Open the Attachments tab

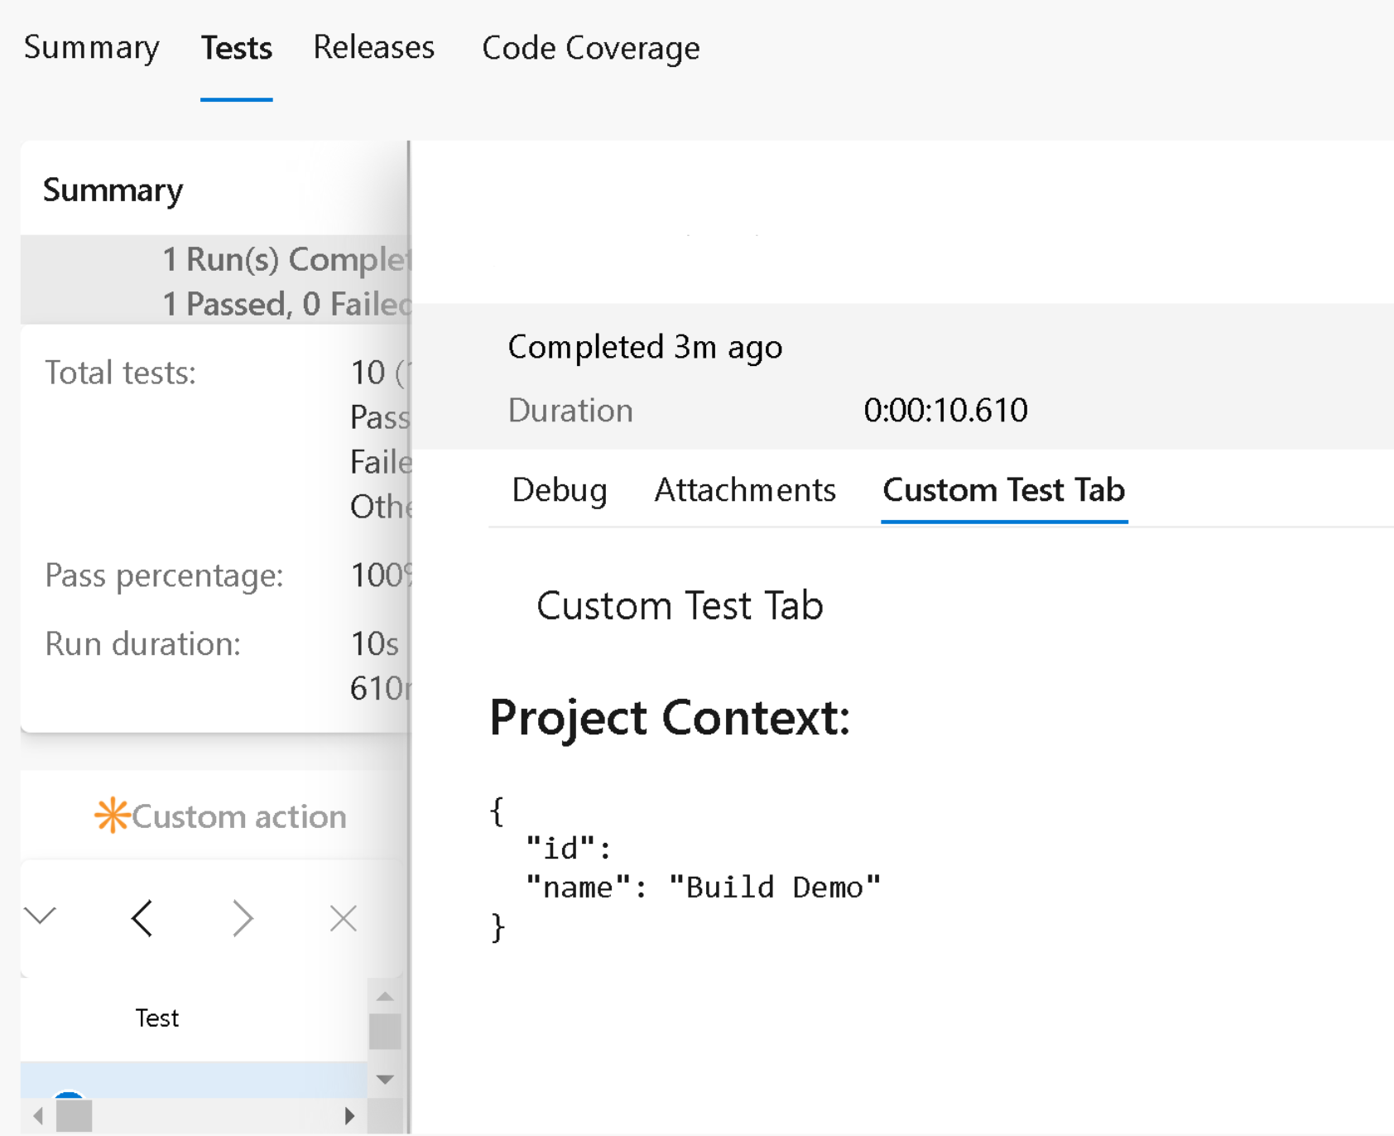click(744, 490)
